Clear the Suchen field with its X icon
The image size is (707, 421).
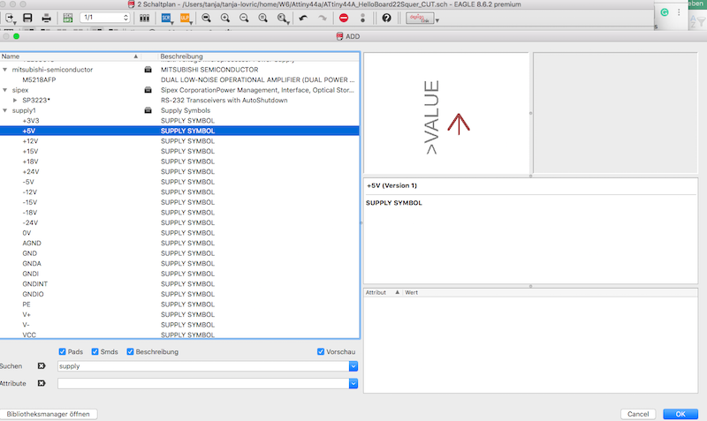[x=42, y=366]
